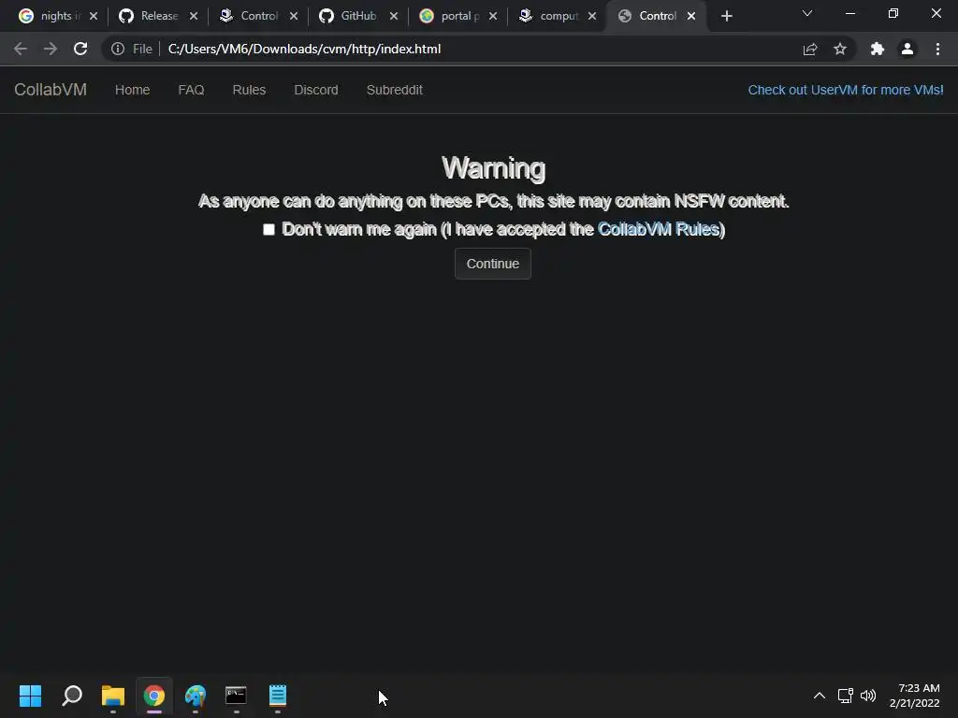Open Subreddit link in navbar
The height and width of the screenshot is (718, 958).
[x=395, y=90]
